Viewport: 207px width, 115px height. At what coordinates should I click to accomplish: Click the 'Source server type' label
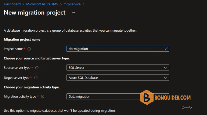[17, 68]
